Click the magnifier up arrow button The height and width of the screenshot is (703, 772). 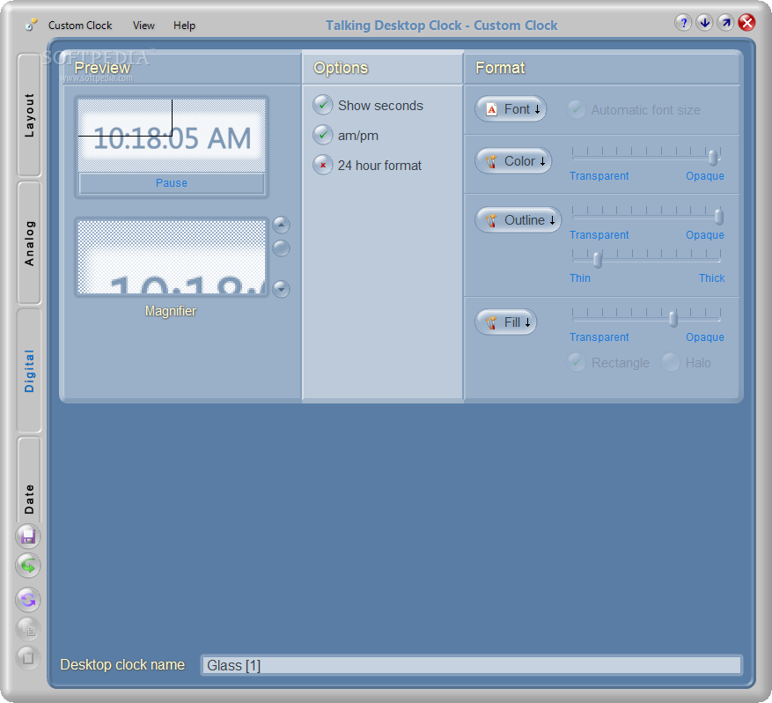click(281, 225)
